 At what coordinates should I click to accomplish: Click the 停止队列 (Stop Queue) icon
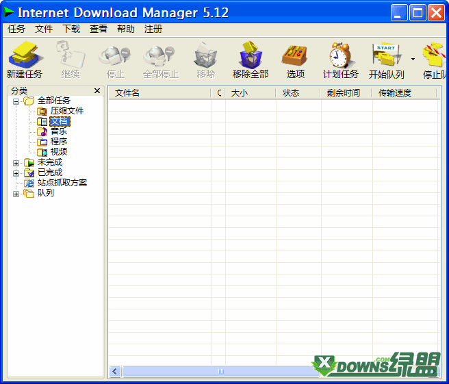pyautogui.click(x=435, y=55)
